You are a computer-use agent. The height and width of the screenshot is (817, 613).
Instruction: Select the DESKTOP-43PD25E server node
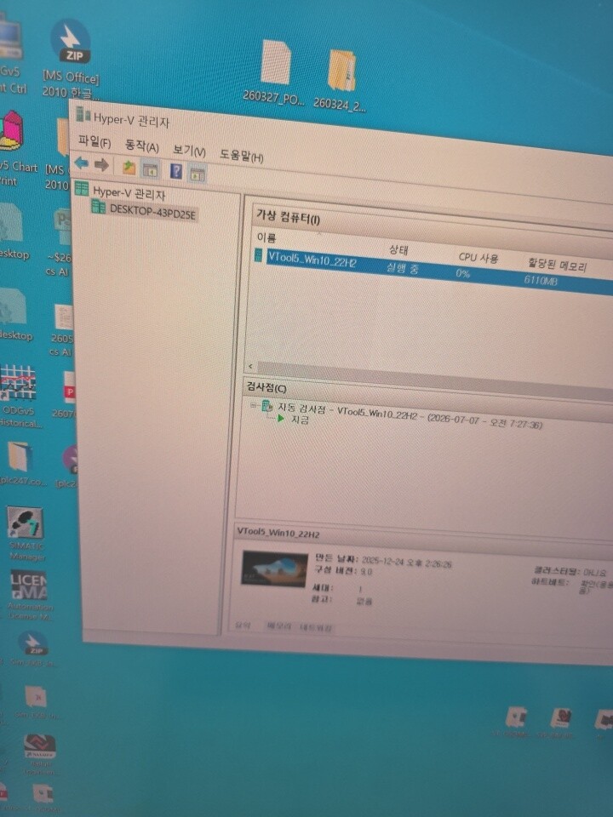[x=152, y=213]
